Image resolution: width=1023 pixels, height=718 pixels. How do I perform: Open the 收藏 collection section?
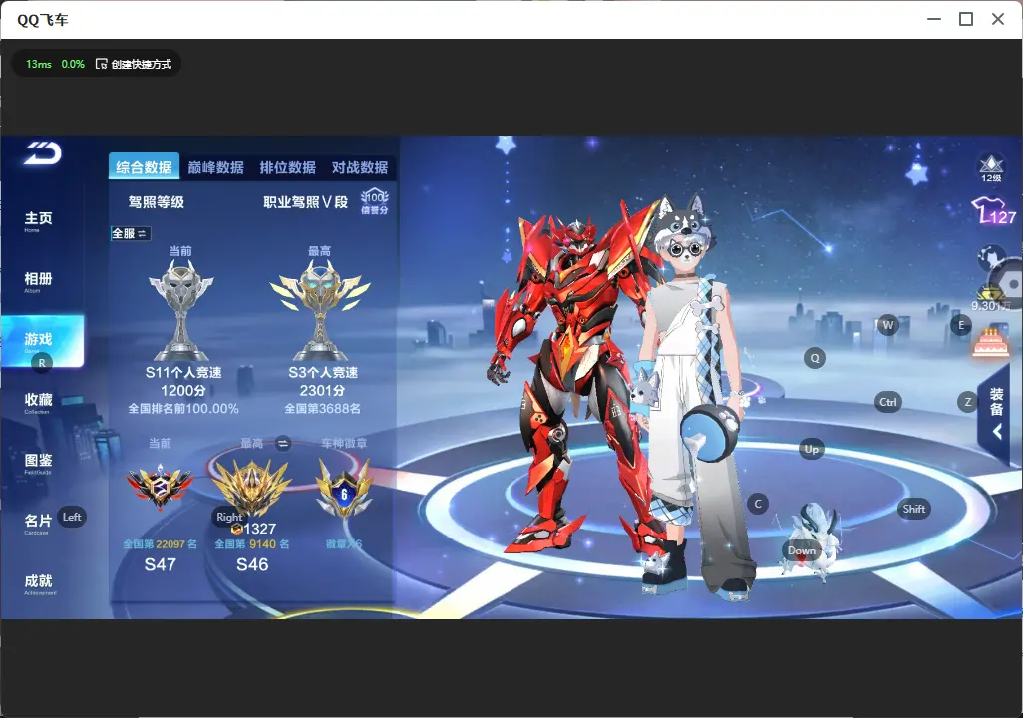38,403
